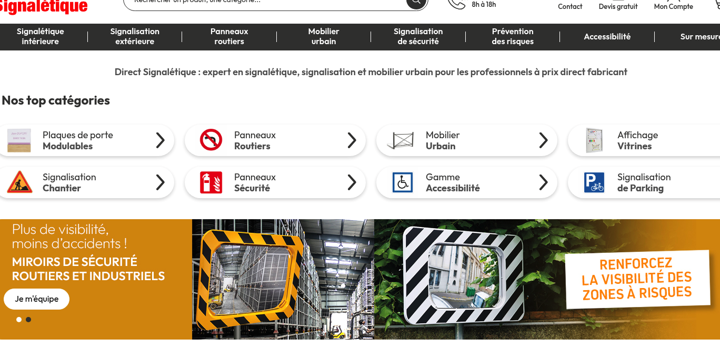Click the Direct Signalétique expert tagline text
This screenshot has height=359, width=720.
pyautogui.click(x=371, y=72)
